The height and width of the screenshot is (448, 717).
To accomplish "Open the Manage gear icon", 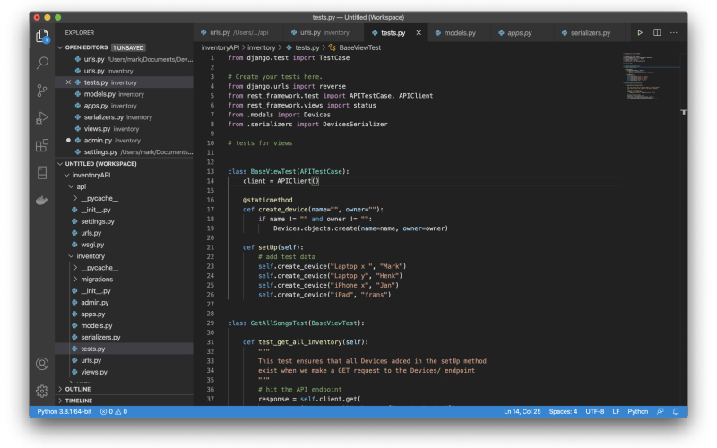I will [42, 391].
